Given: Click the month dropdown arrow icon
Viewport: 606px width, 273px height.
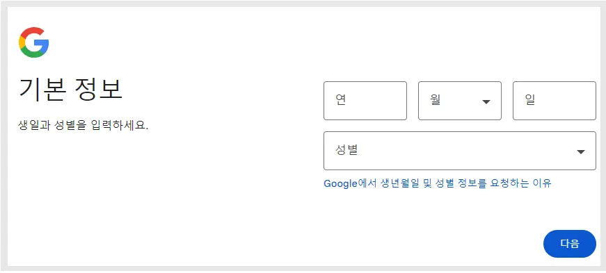Looking at the screenshot, I should [486, 101].
